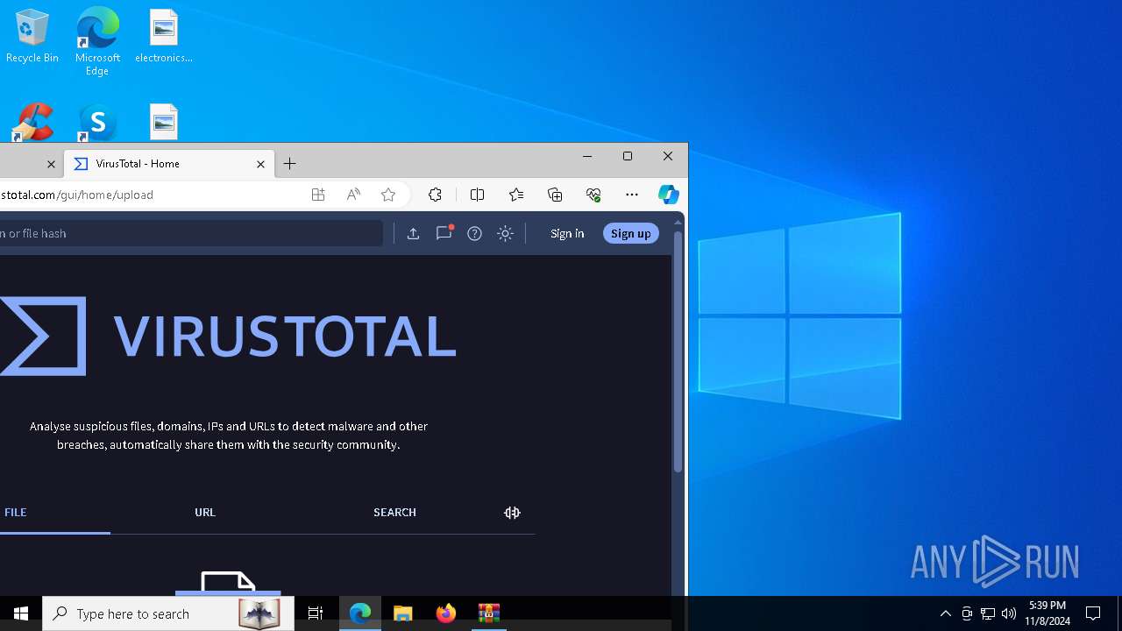
Task: Open the clock showing 5:39 PM
Action: (1047, 613)
